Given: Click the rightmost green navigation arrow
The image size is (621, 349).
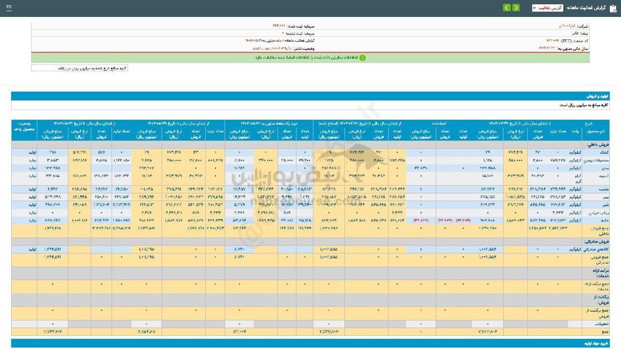Looking at the screenshot, I should click(x=516, y=8).
